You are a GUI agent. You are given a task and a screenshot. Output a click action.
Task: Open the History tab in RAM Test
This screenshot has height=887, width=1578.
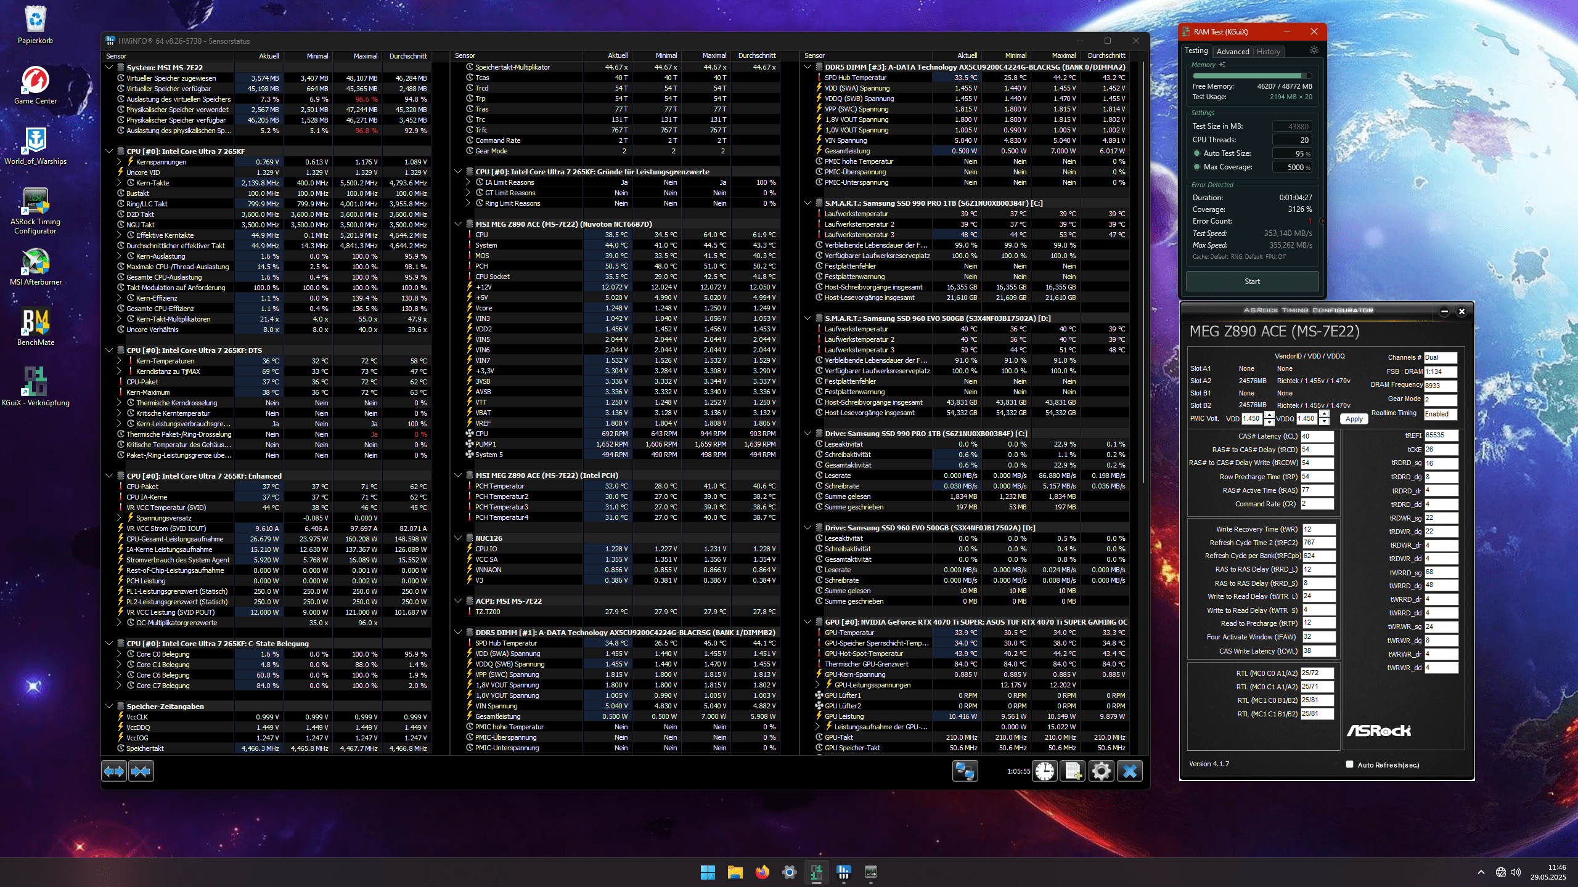tap(1268, 52)
